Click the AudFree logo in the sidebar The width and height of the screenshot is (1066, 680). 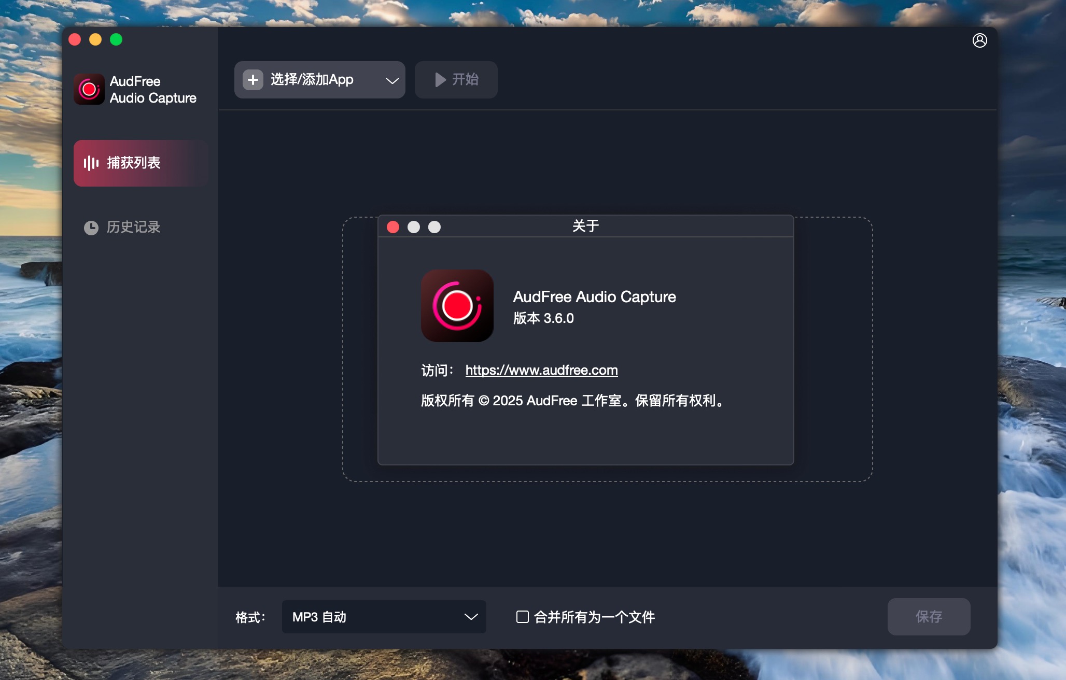point(89,89)
